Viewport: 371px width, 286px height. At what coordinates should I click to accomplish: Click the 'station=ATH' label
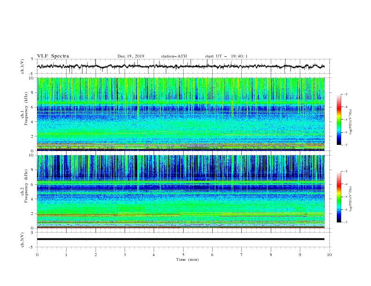click(x=174, y=56)
